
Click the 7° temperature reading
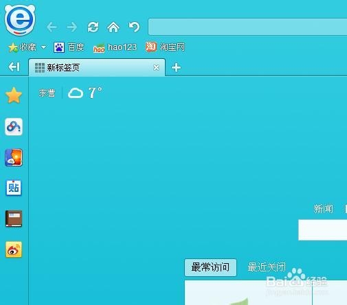(95, 93)
